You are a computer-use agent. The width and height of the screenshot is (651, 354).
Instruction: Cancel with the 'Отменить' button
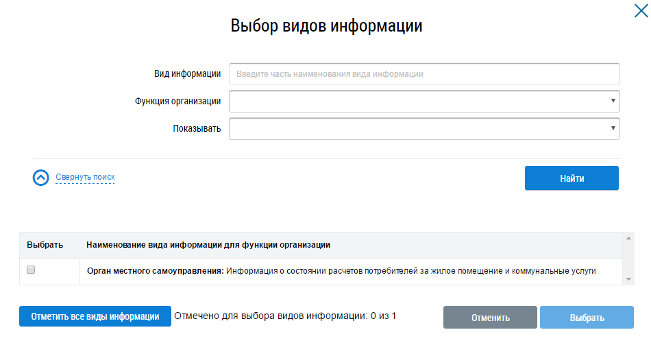[x=490, y=318]
